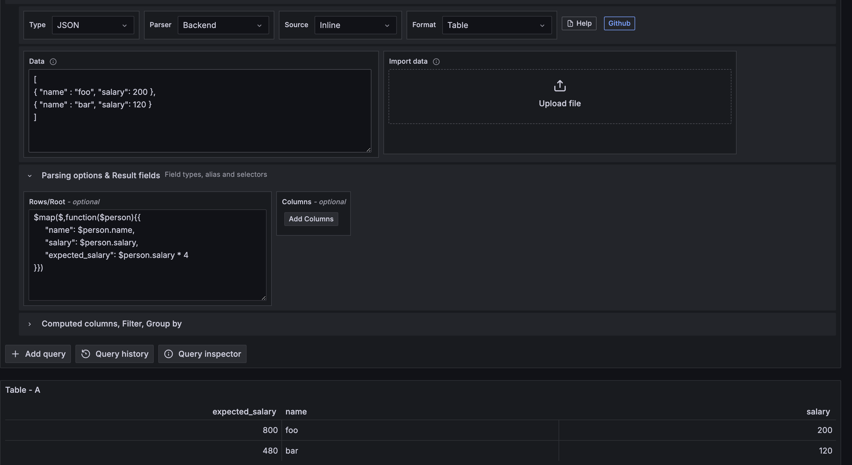852x465 pixels.
Task: Click inside the Rows/Root expression field
Action: (x=147, y=281)
